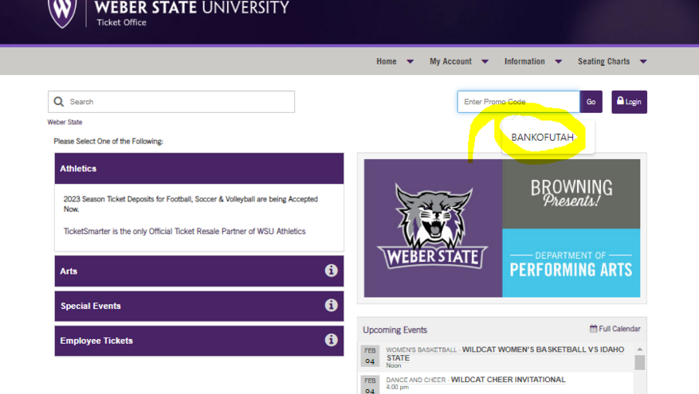Click the Full Calendar icon
Image resolution: width=699 pixels, height=394 pixels.
593,329
